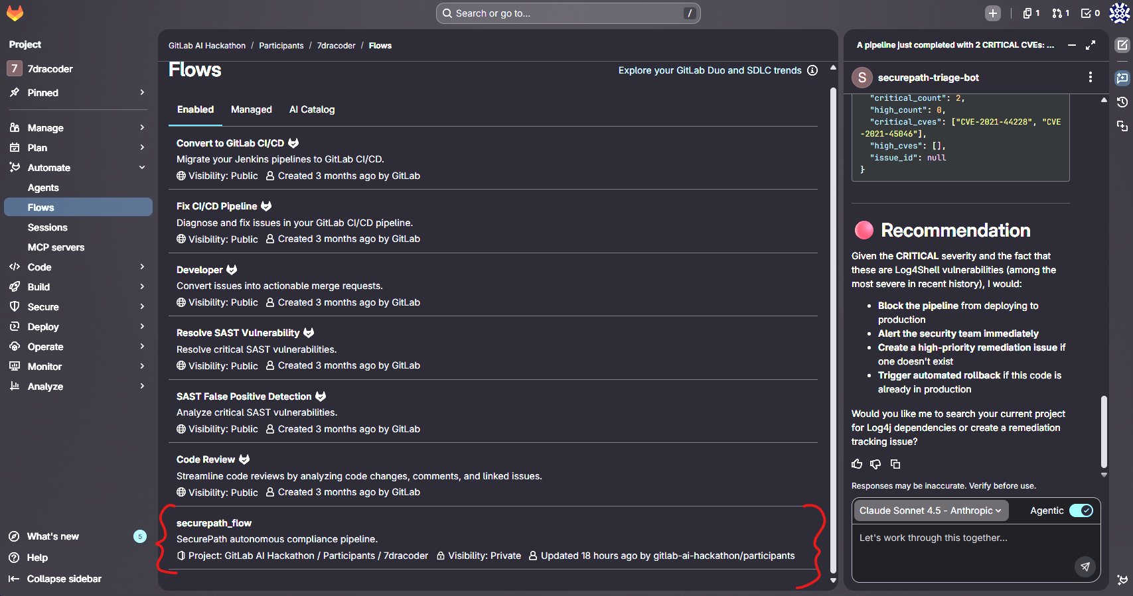Go to Participants breadcrumb
Screen dimensions: 1133x596
pos(281,46)
